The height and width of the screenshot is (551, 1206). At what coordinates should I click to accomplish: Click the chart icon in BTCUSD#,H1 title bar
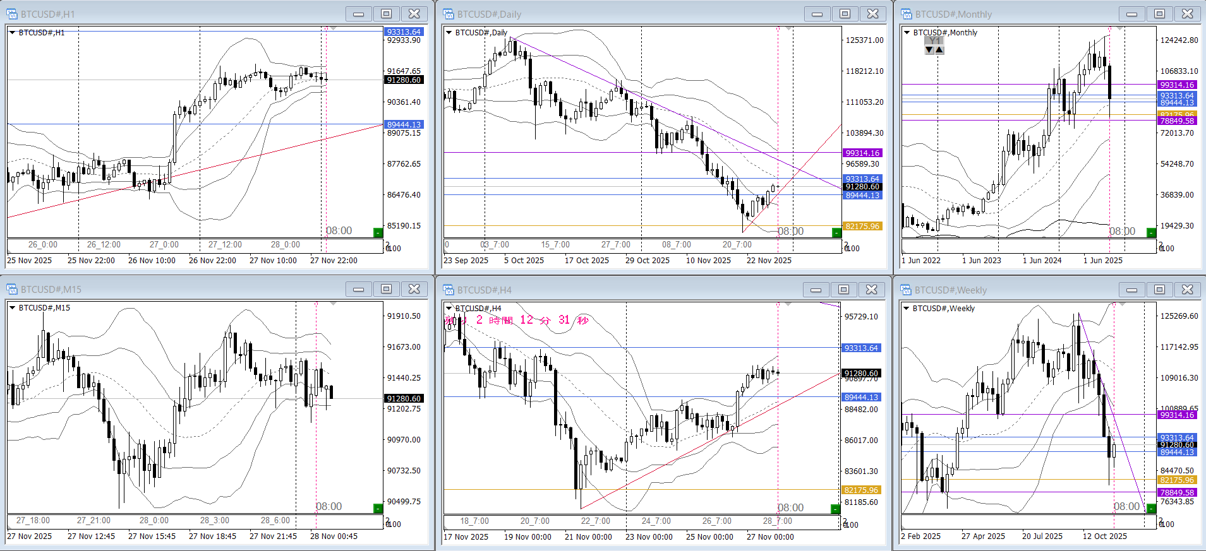click(11, 14)
